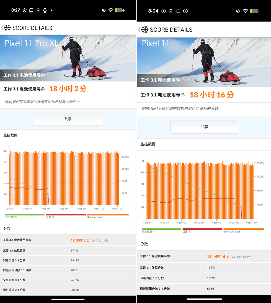This screenshot has width=271, height=303.
Task: Tap the red 温度 °C legend on Pixel 11 Pro XL
Action: 66,216
